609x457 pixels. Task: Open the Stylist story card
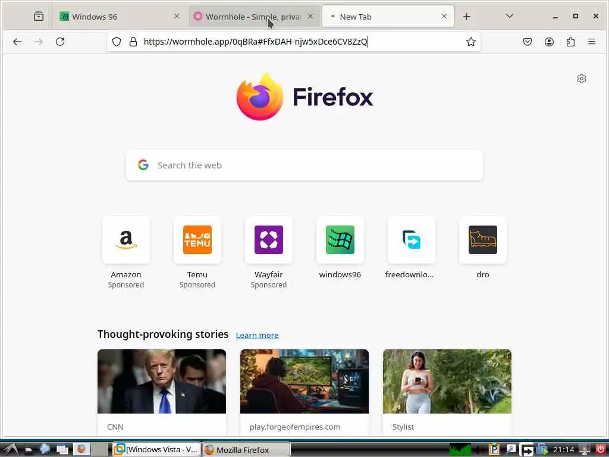click(x=447, y=392)
